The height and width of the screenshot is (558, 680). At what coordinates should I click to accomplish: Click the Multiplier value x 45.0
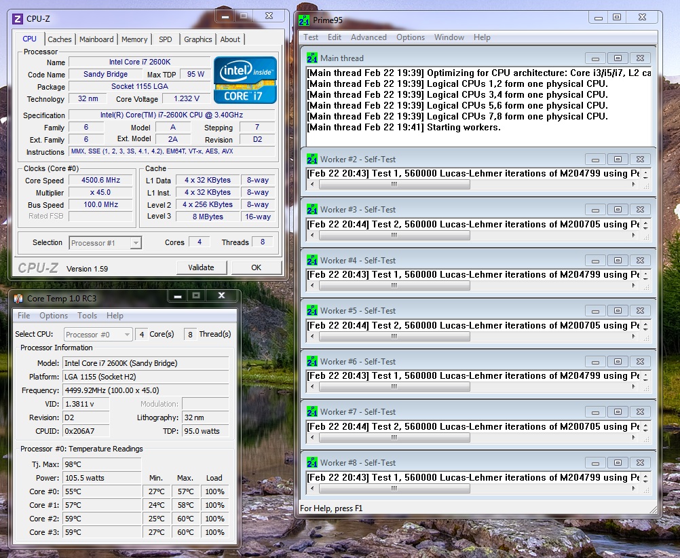pyautogui.click(x=100, y=192)
